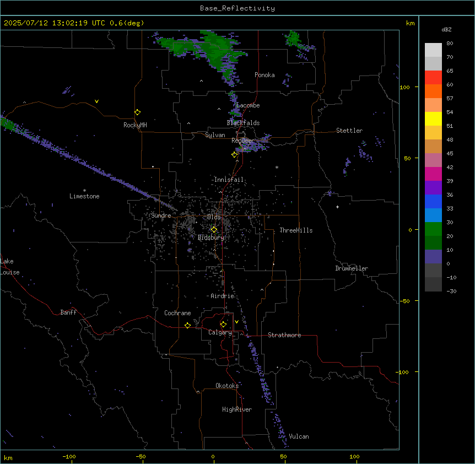Click the Ponoka city label

coord(265,75)
